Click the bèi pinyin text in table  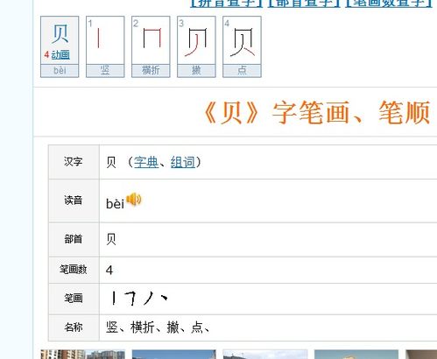click(116, 203)
